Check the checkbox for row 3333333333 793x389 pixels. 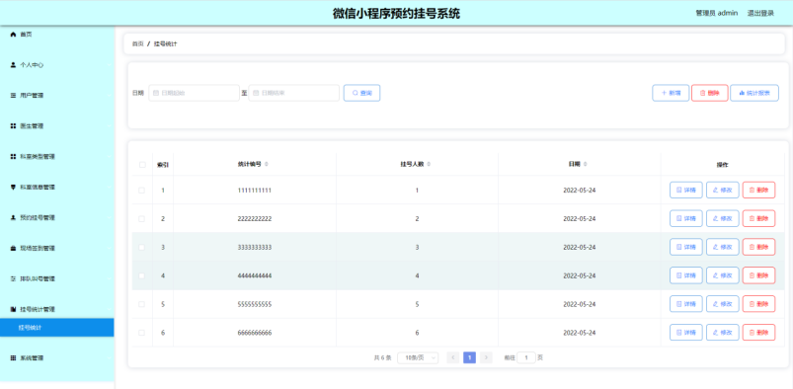(141, 248)
